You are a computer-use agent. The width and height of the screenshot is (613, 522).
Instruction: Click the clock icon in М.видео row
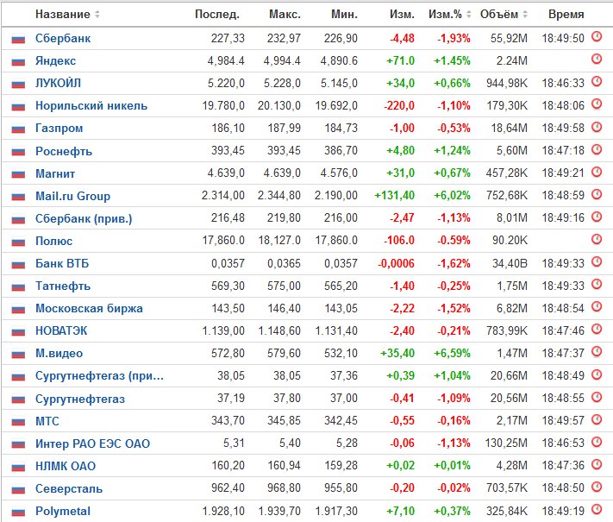597,351
